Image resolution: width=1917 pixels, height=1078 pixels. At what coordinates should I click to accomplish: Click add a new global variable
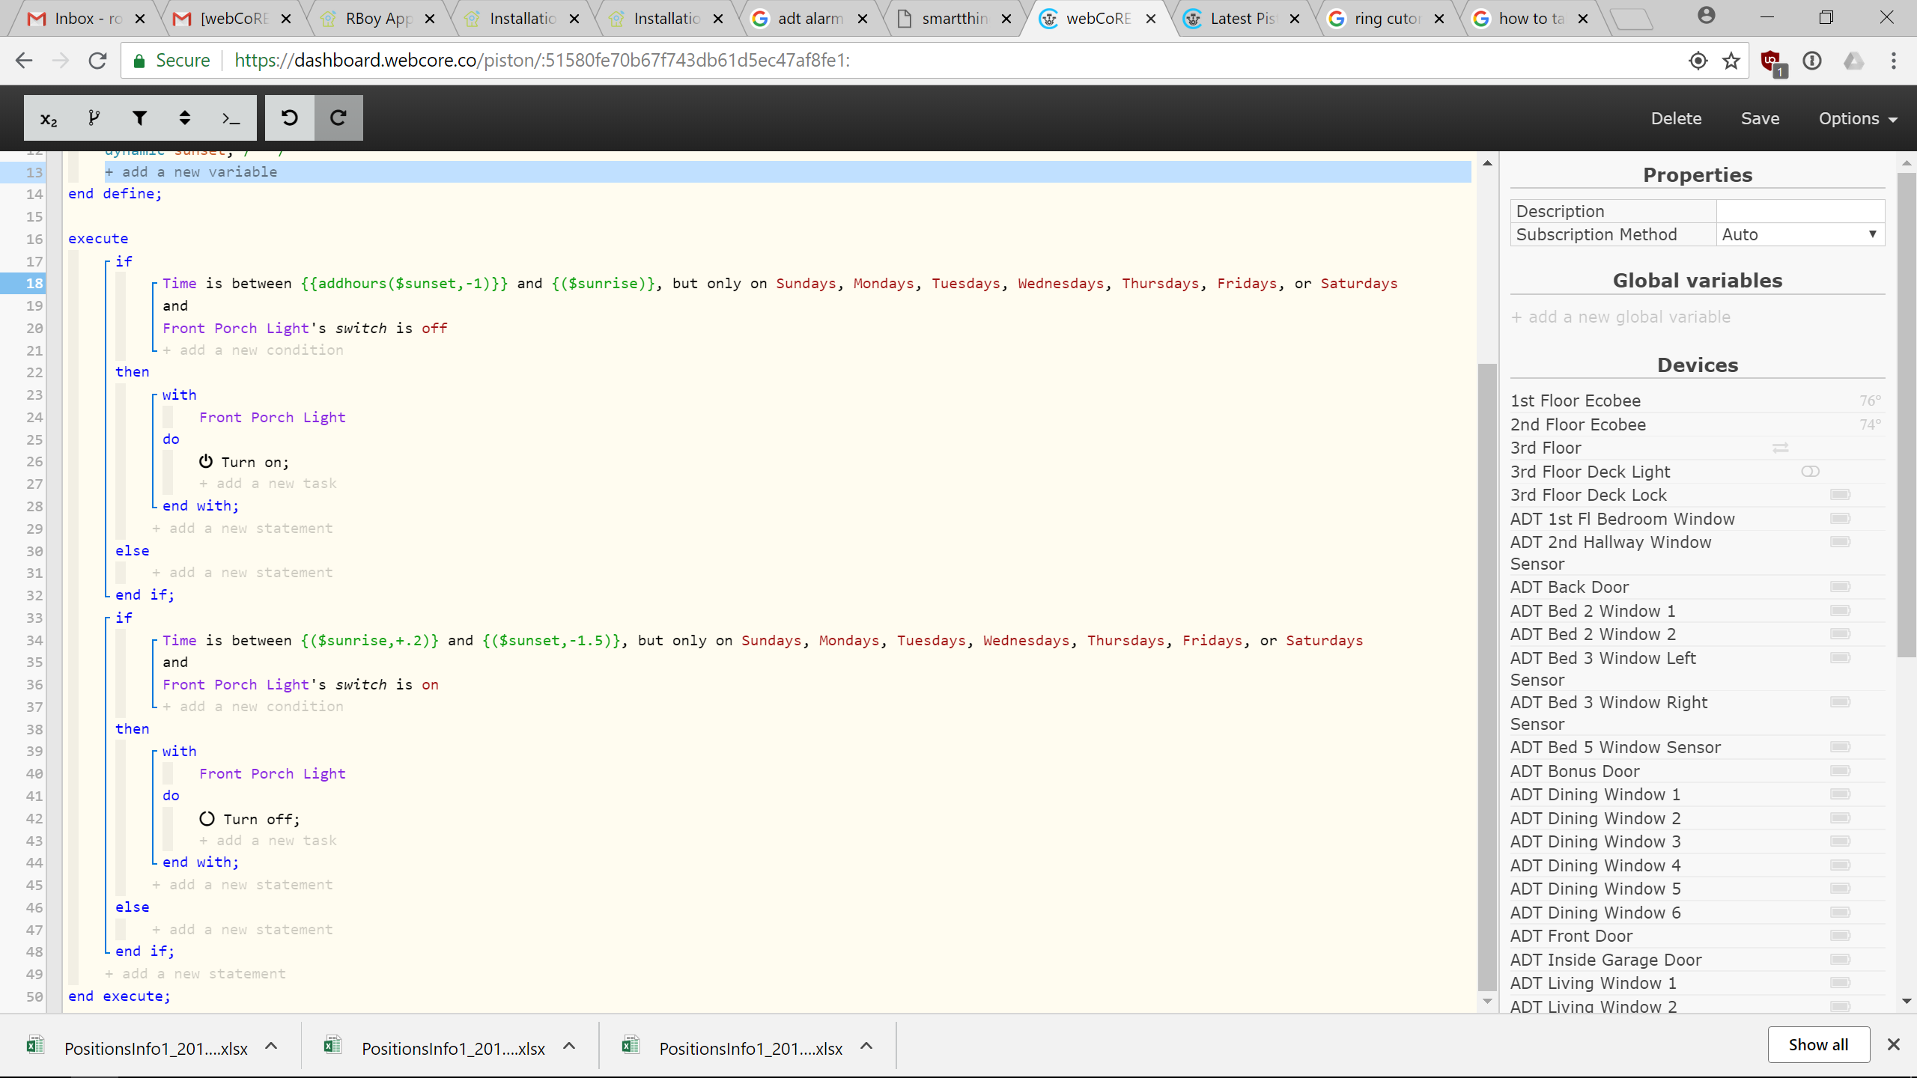(1620, 317)
